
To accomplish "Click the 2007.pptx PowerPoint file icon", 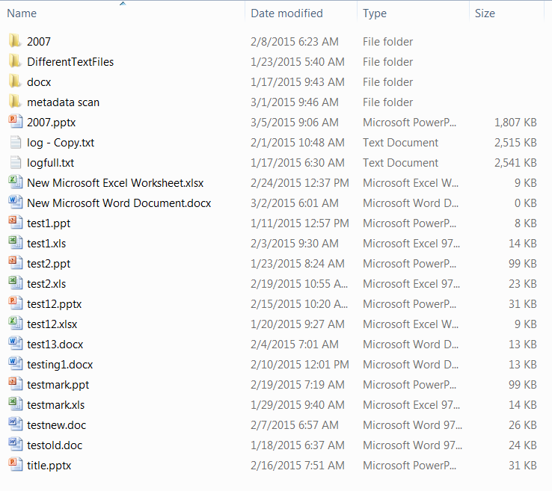I will tap(14, 123).
